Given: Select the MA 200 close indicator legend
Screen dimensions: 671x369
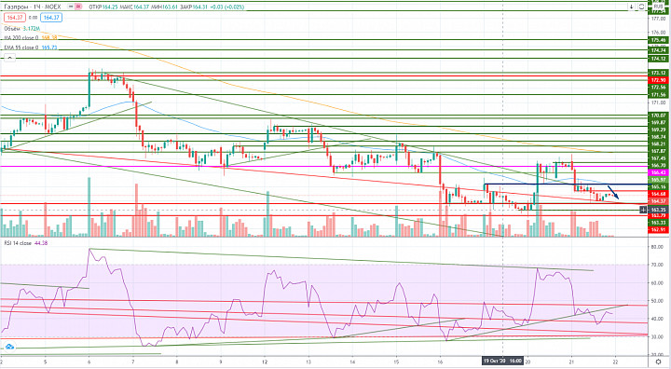Looking at the screenshot, I should click(x=31, y=38).
